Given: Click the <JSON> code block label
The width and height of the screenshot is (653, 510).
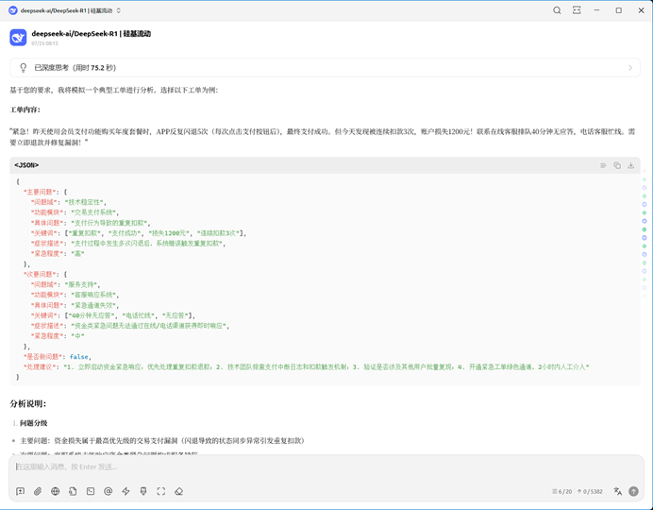Looking at the screenshot, I should 26,165.
